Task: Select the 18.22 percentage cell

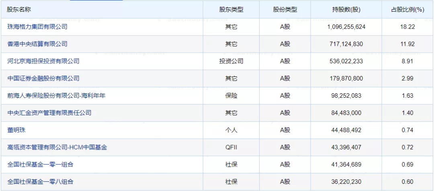Action: coord(407,27)
